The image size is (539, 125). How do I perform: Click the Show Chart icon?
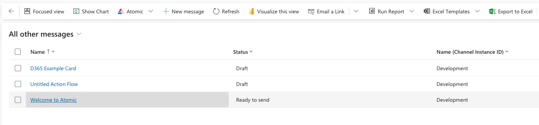[76, 11]
